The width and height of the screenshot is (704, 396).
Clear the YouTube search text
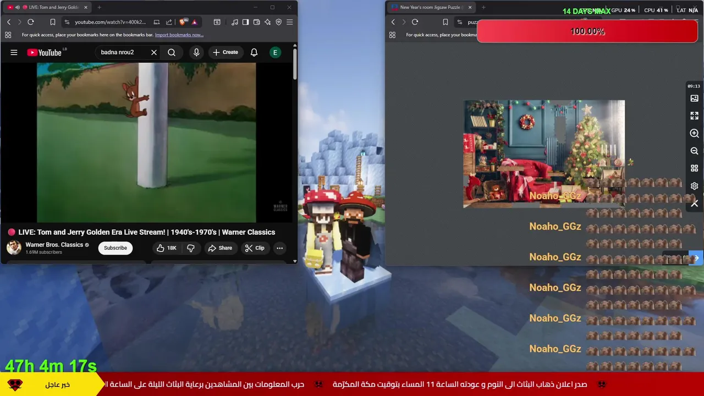click(x=154, y=52)
